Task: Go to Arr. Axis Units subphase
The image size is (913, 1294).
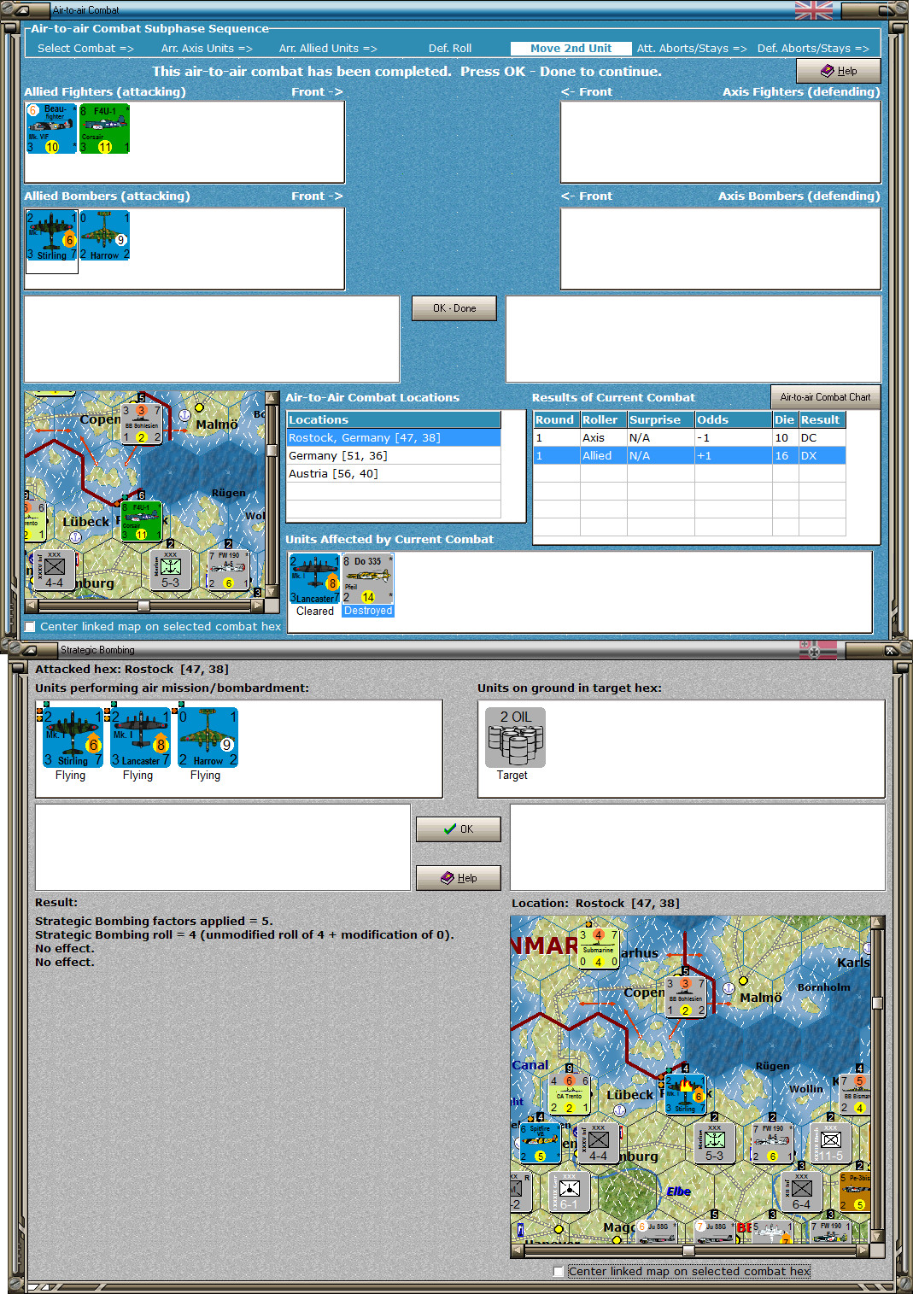Action: pyautogui.click(x=207, y=49)
